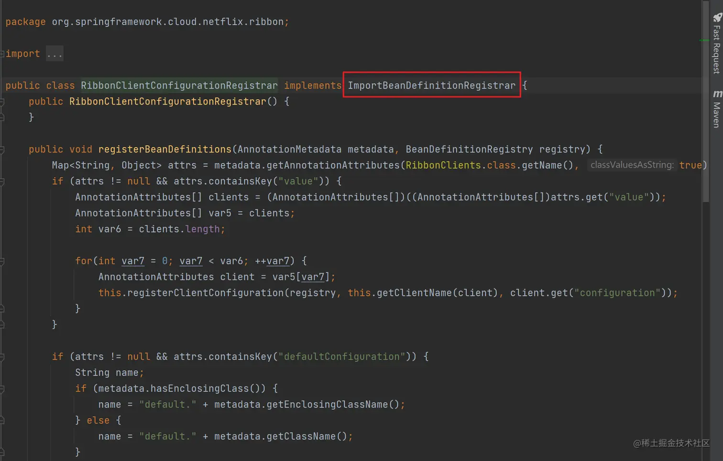Viewport: 723px width, 461px height.
Task: Click the RibbonClientConfigurationRegistrar() constructor name
Action: point(167,101)
